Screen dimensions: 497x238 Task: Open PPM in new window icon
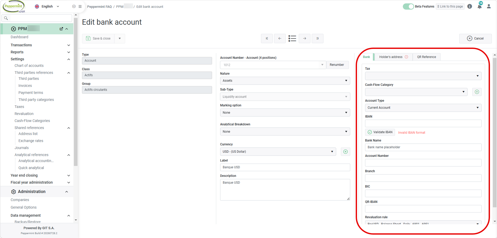[61, 29]
